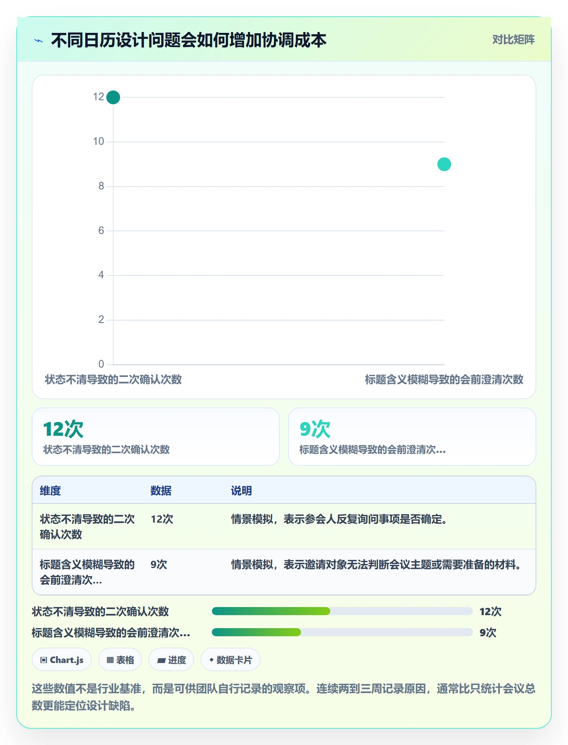
Task: Click the lightning bolt icon beside the title
Action: tap(39, 41)
